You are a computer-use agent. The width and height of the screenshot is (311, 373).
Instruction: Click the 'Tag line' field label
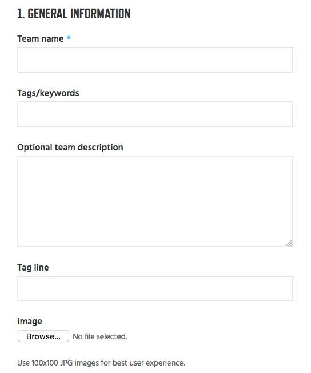(x=33, y=267)
